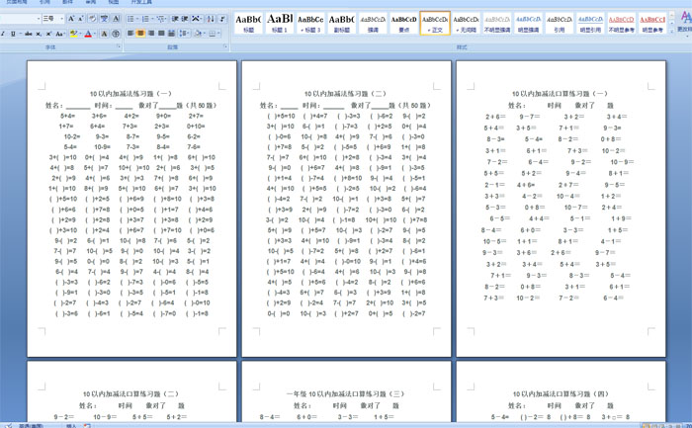Click the Decrease Indent icon

tap(175, 19)
